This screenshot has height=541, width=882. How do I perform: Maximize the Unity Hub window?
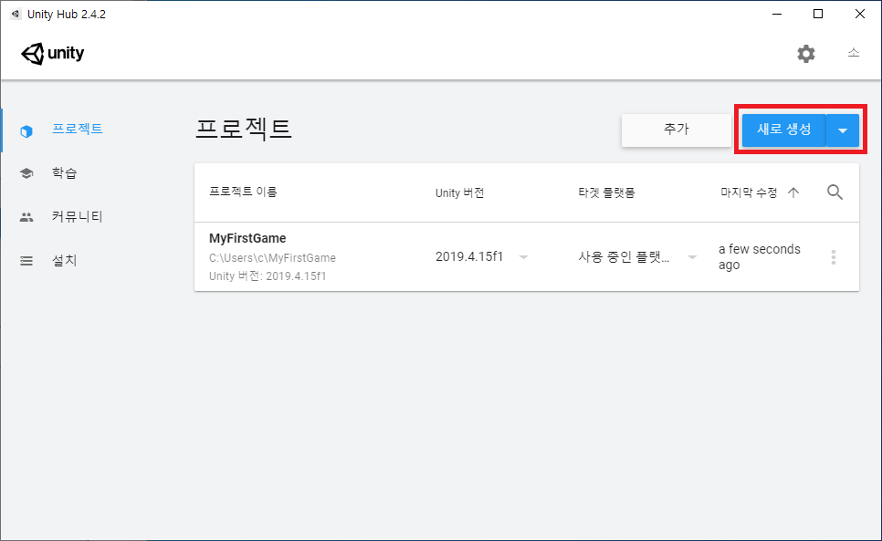click(818, 14)
